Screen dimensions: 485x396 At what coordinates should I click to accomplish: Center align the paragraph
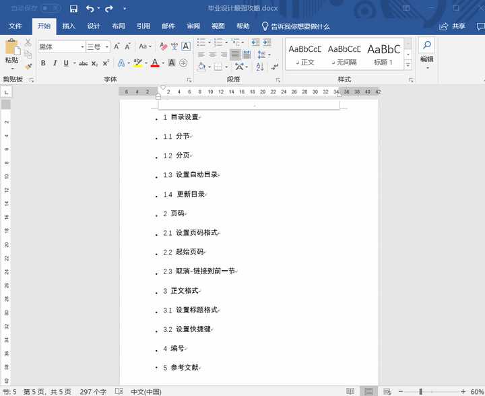point(212,55)
